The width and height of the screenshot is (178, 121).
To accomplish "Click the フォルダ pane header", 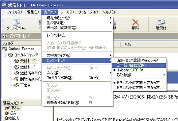I will click(21, 43).
